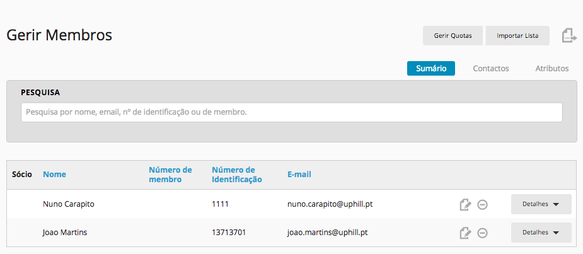Edit Joao Martins' member record
The image size is (583, 254).
pyautogui.click(x=465, y=233)
